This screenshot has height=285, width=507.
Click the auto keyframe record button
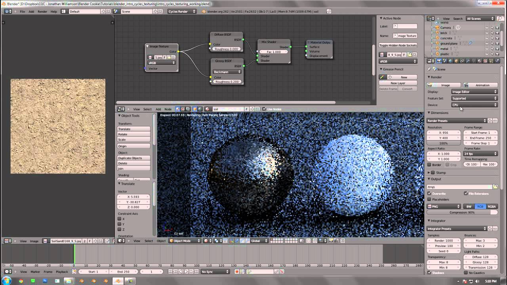pos(237,272)
